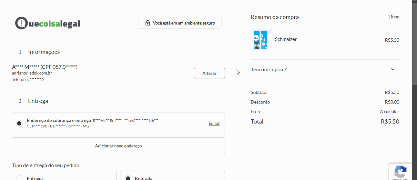This screenshot has width=417, height=180.
Task: Click the Schinalzer product name
Action: [286, 39]
